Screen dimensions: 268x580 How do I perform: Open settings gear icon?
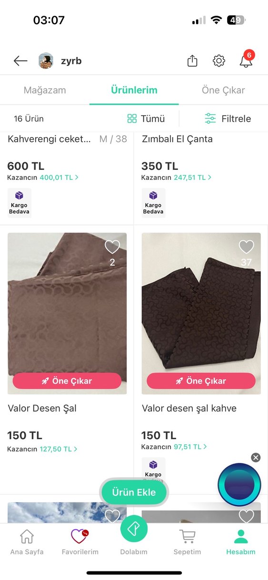(219, 61)
